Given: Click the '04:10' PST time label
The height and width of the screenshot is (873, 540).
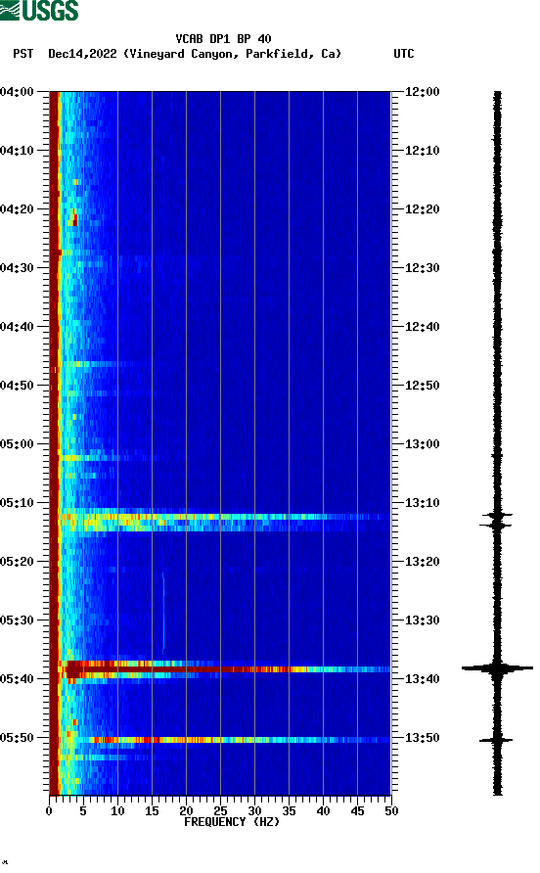Looking at the screenshot, I should [x=17, y=151].
